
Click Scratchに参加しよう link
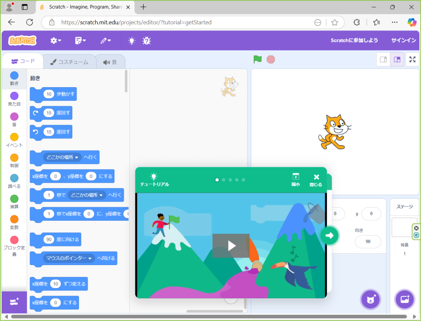pyautogui.click(x=354, y=40)
